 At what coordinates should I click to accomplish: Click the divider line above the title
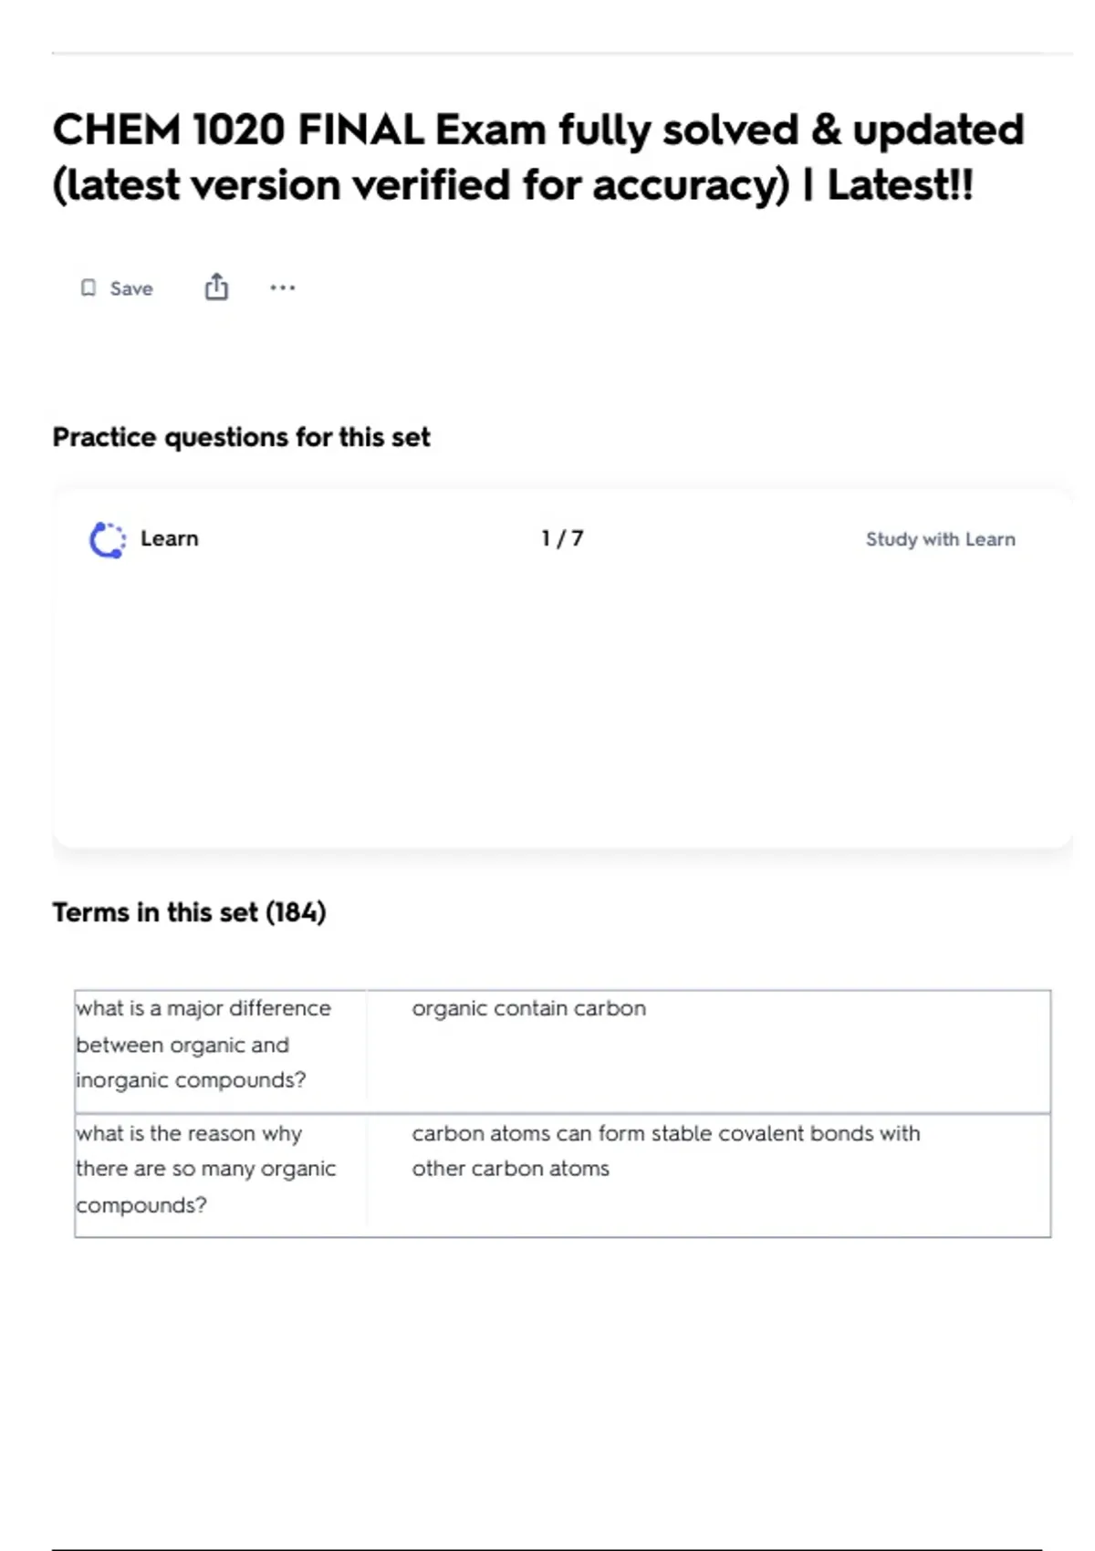click(562, 53)
